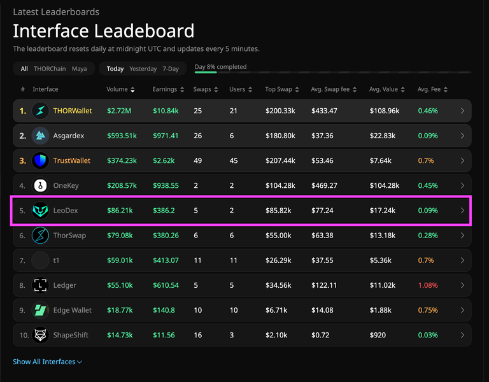Screen dimensions: 489x382
Task: Open Ledger row details chevron
Action: [462, 285]
